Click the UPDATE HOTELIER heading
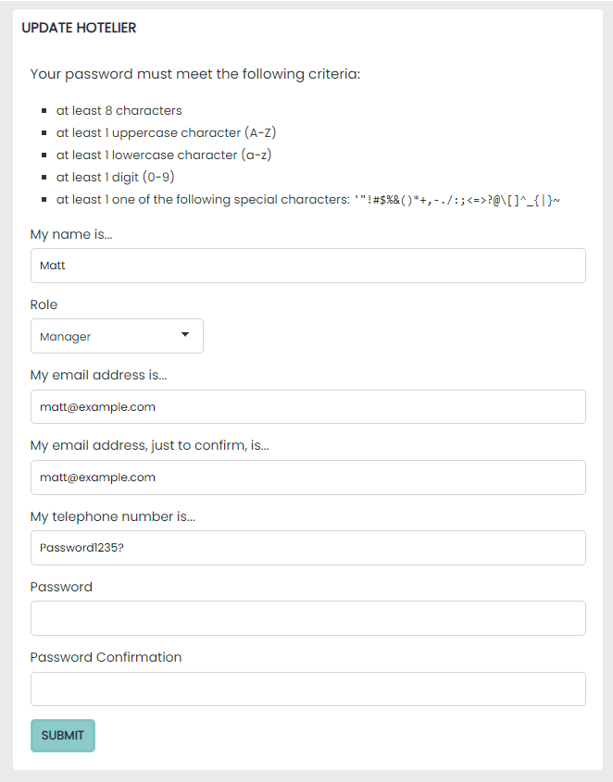Viewport: 613px width, 782px height. (79, 28)
